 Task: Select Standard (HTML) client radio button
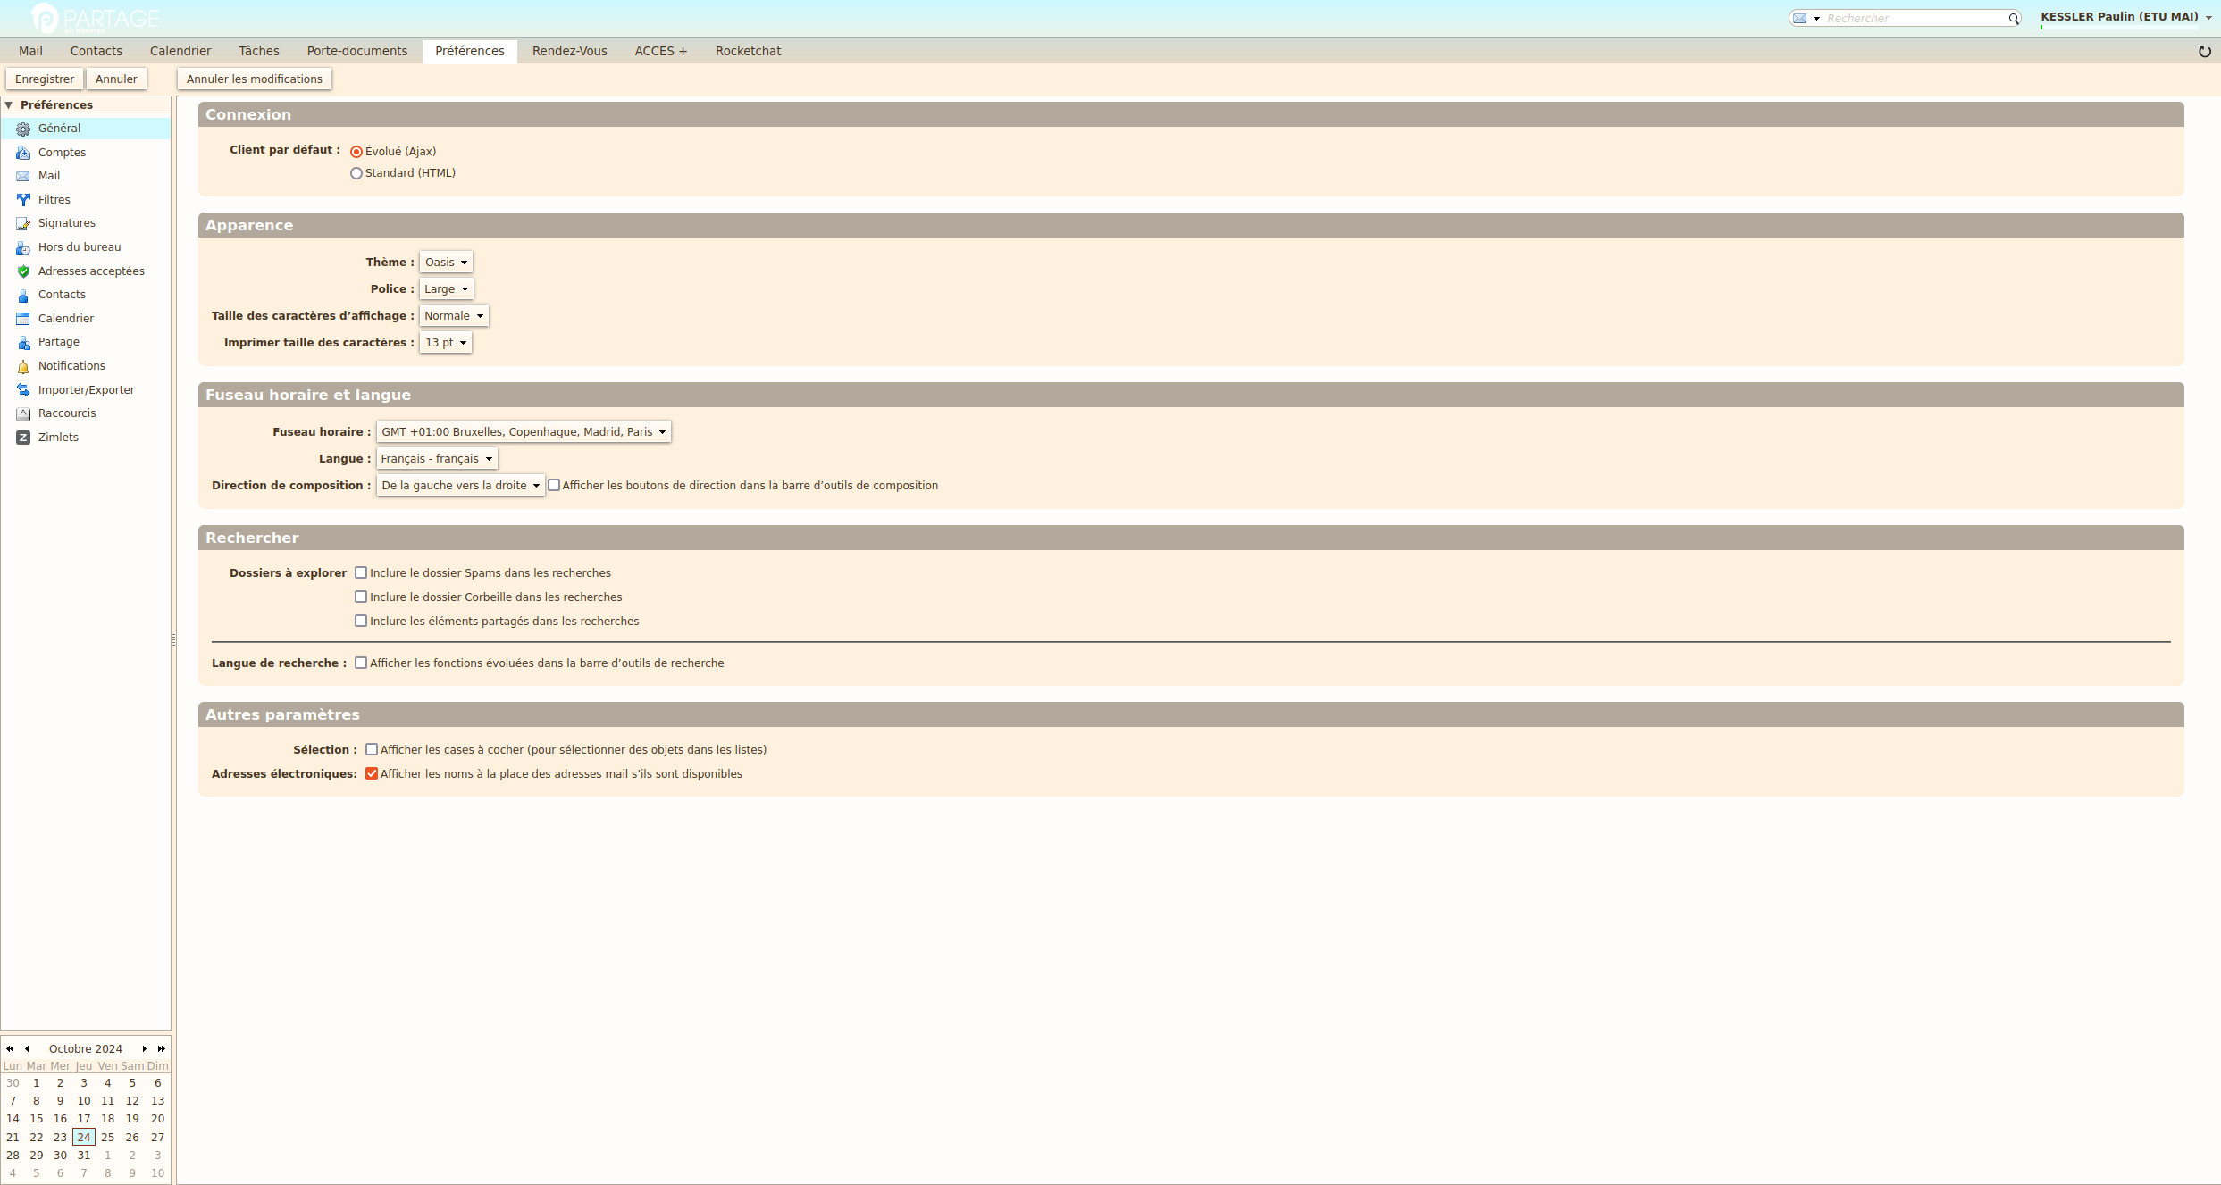(356, 173)
